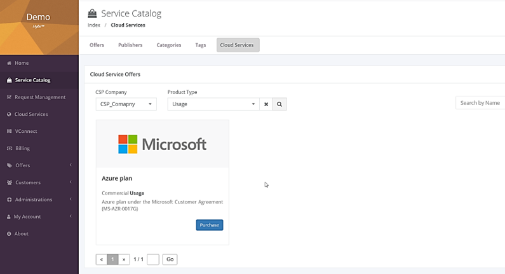Open About in the sidebar
Viewport: 505px width, 274px height.
(39, 234)
